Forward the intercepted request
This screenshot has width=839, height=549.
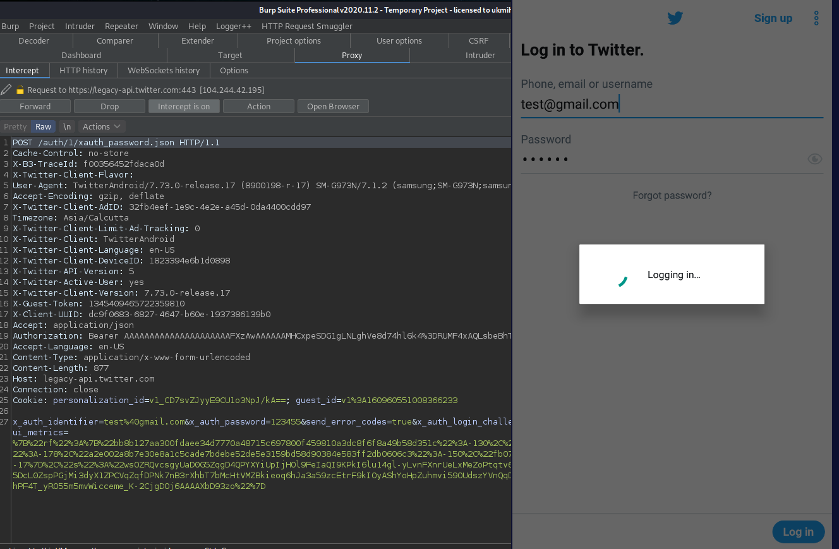[x=35, y=106]
